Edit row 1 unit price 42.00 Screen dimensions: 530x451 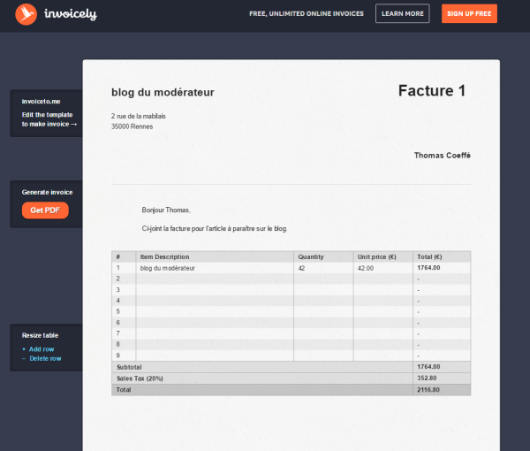366,268
